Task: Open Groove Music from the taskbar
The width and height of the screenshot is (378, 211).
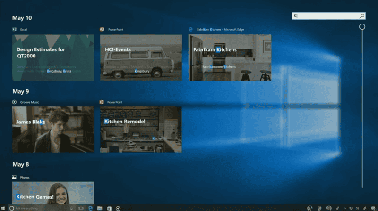Action: [x=118, y=208]
